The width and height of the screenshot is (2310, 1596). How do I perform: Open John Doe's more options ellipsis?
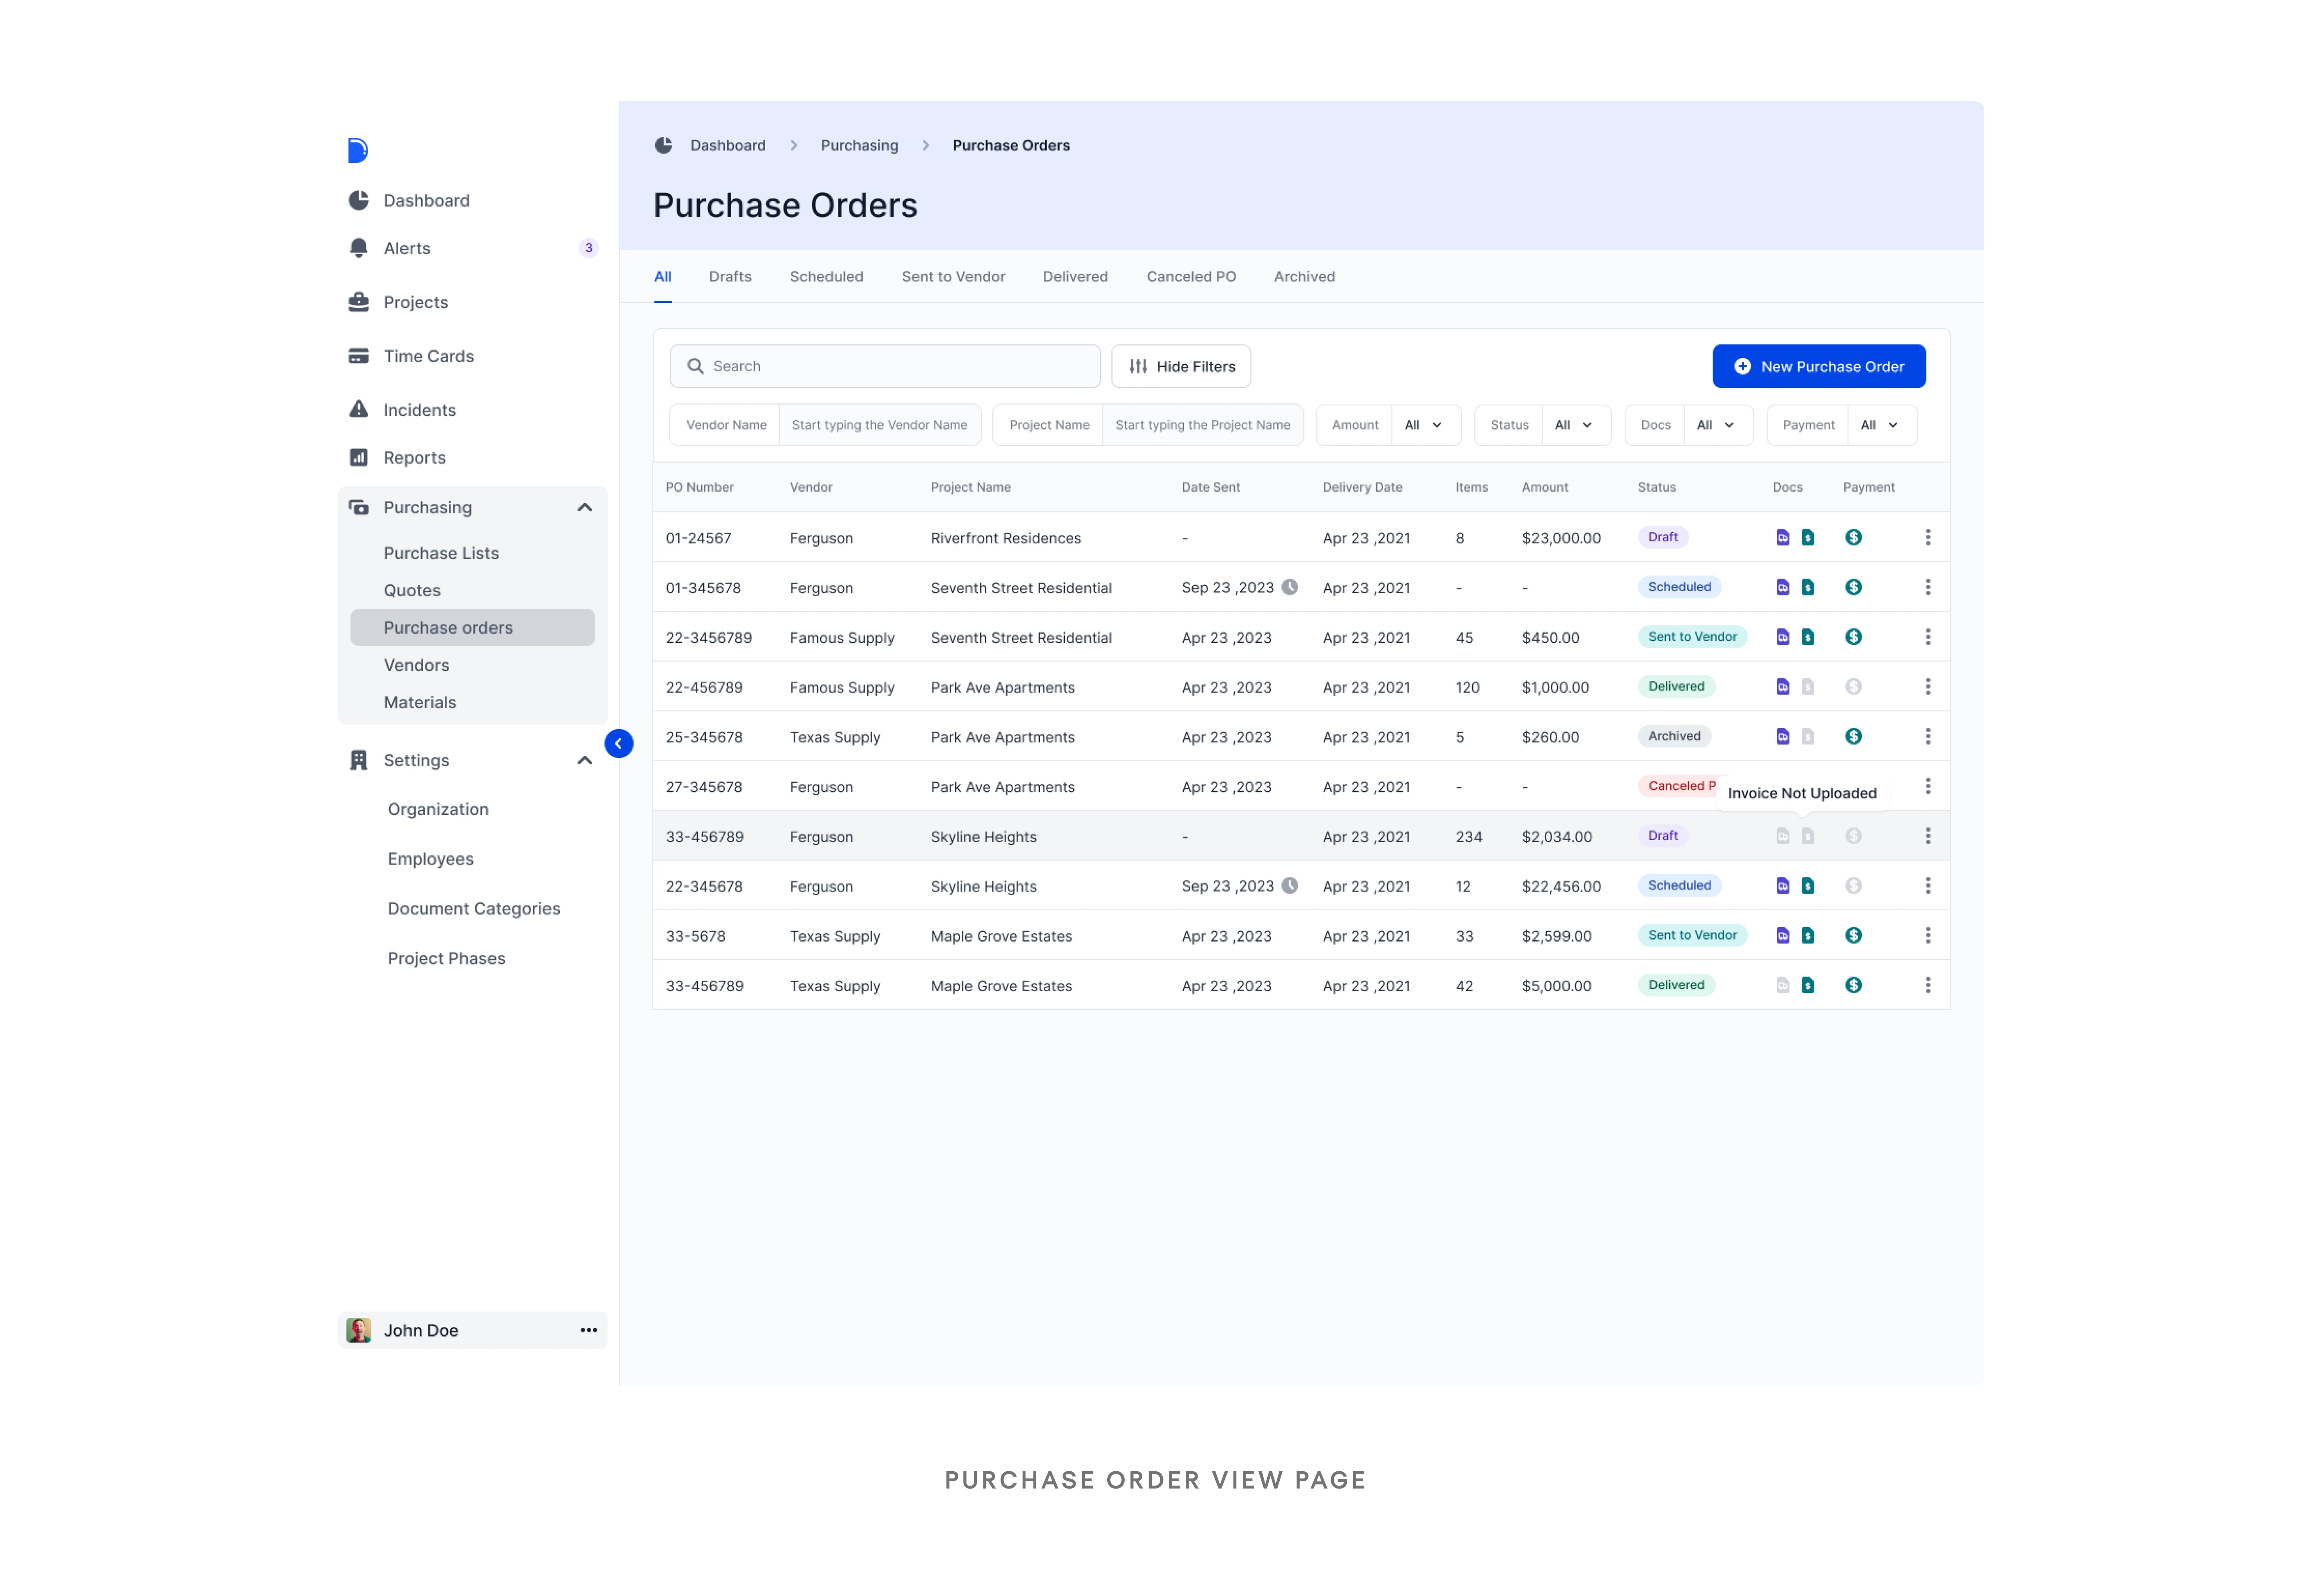pyautogui.click(x=588, y=1330)
